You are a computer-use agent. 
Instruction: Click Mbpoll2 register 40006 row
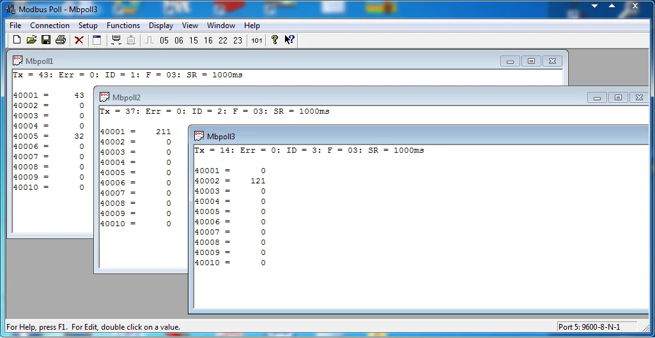click(x=135, y=183)
